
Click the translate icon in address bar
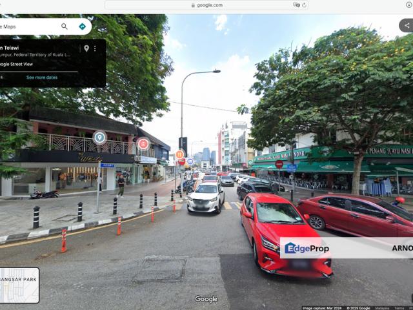(x=296, y=5)
